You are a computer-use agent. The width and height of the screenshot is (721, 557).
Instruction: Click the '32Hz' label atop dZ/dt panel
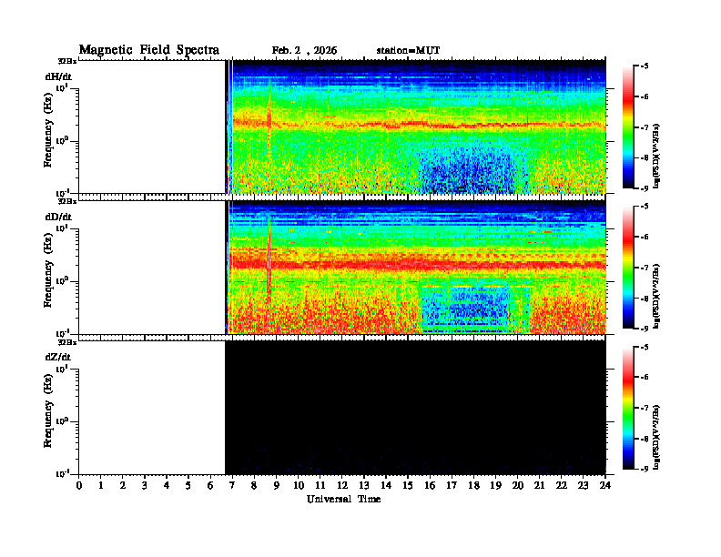coord(67,342)
